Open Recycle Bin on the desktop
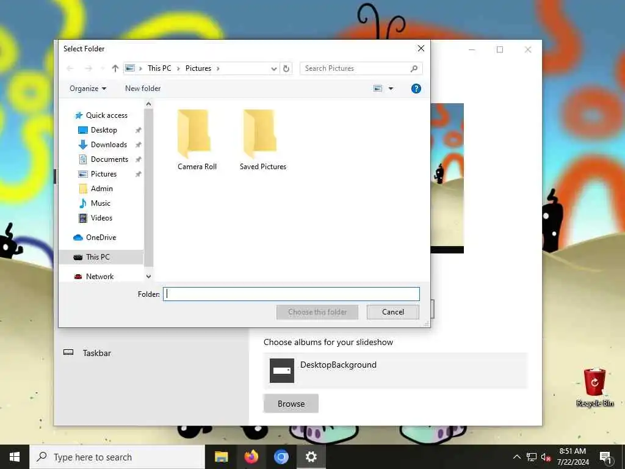The image size is (625, 469). tap(594, 388)
